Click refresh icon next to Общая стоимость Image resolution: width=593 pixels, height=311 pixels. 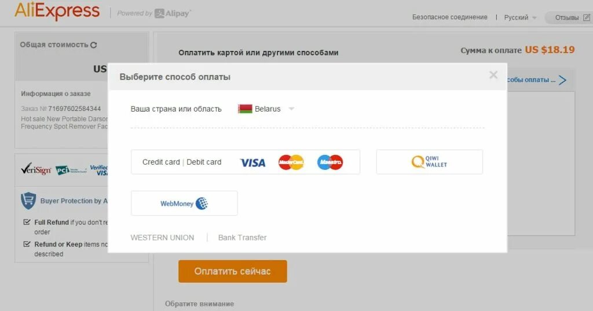[x=94, y=45]
